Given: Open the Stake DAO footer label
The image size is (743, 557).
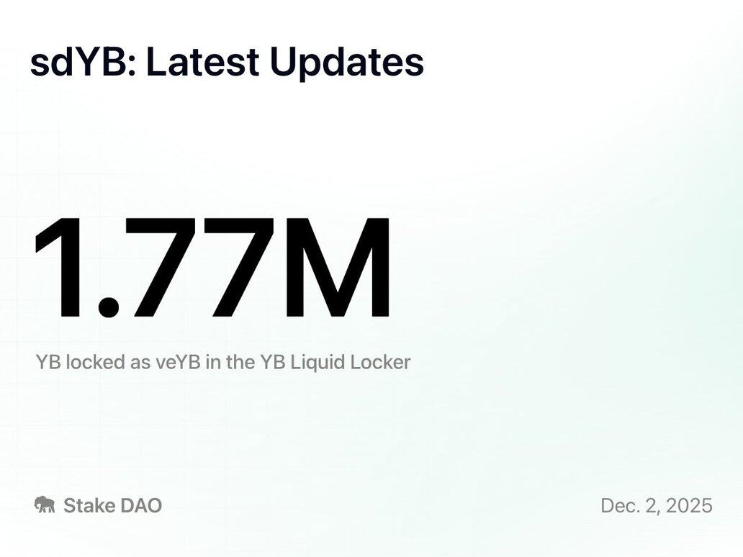Looking at the screenshot, I should pos(112,505).
